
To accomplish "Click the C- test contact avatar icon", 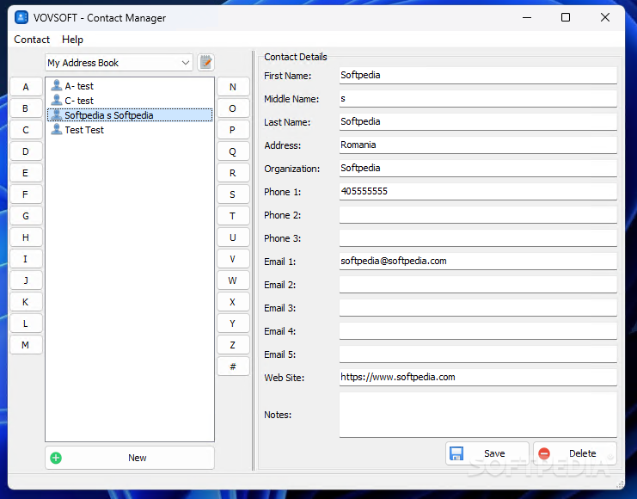I will coord(57,100).
